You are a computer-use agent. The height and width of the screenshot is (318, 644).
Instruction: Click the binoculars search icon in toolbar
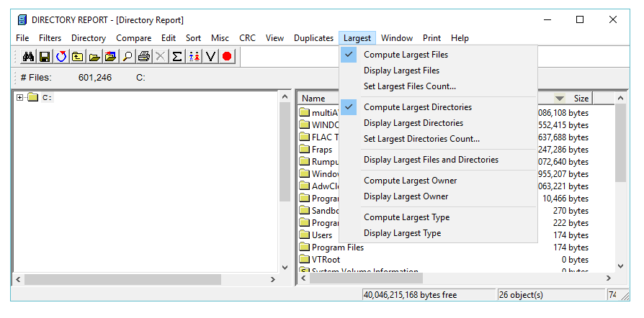coord(28,57)
